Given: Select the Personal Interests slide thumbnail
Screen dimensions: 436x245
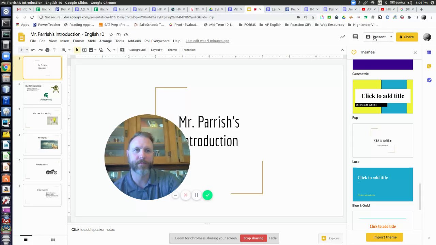Looking at the screenshot, I should coord(42,170).
